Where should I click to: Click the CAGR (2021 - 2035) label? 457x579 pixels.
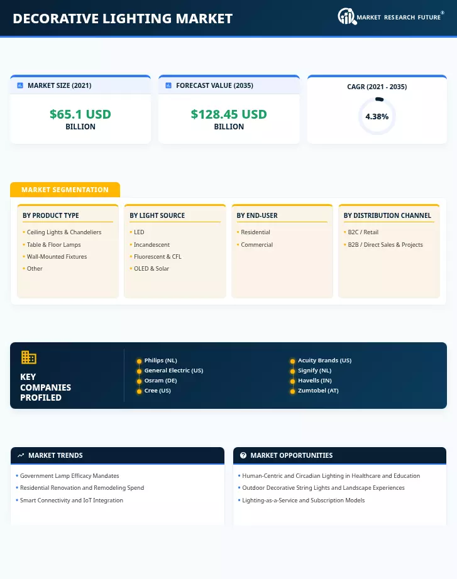(377, 87)
